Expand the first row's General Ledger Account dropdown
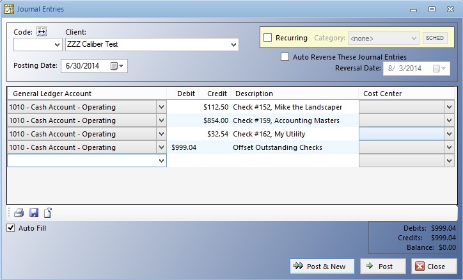This screenshot has width=463, height=280. (161, 107)
